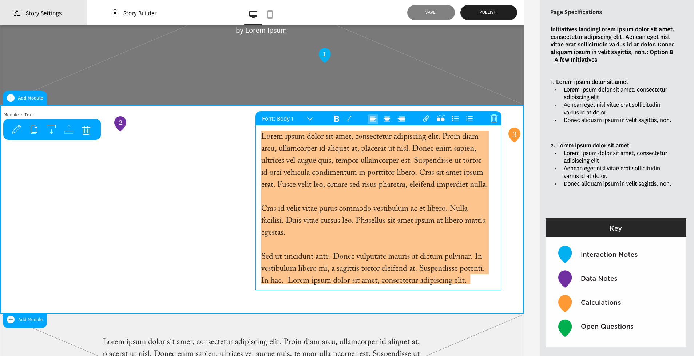Screen dimensions: 694x356
Task: Move Module 2 up
Action: tap(69, 129)
